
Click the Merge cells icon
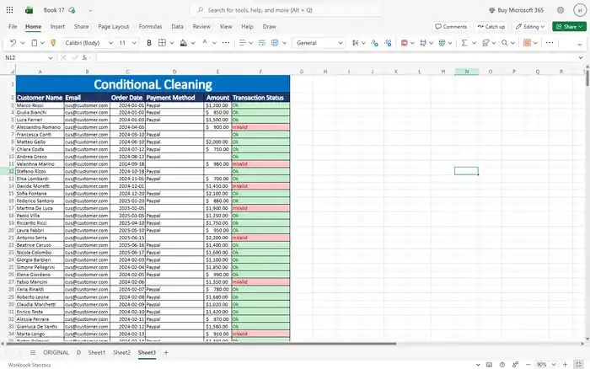pyautogui.click(x=275, y=43)
